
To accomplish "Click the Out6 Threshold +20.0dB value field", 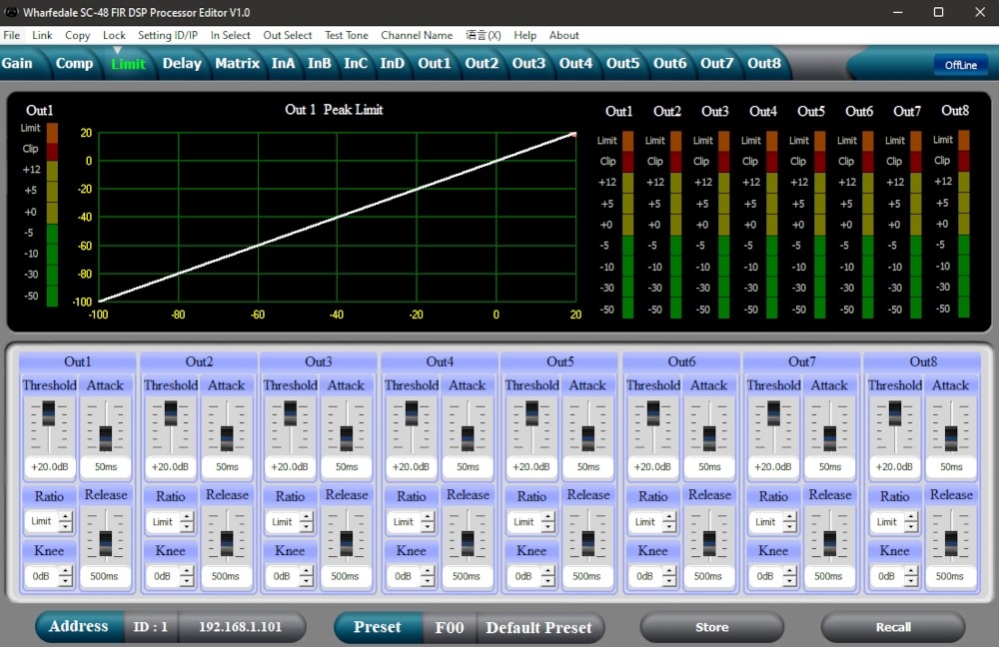I will pyautogui.click(x=652, y=467).
